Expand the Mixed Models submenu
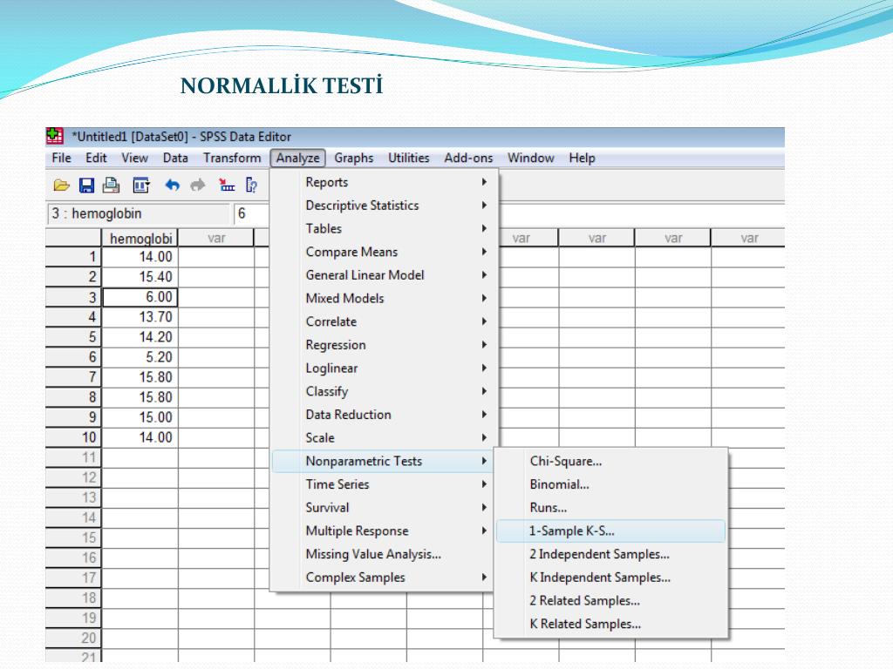The width and height of the screenshot is (893, 669). [x=383, y=299]
